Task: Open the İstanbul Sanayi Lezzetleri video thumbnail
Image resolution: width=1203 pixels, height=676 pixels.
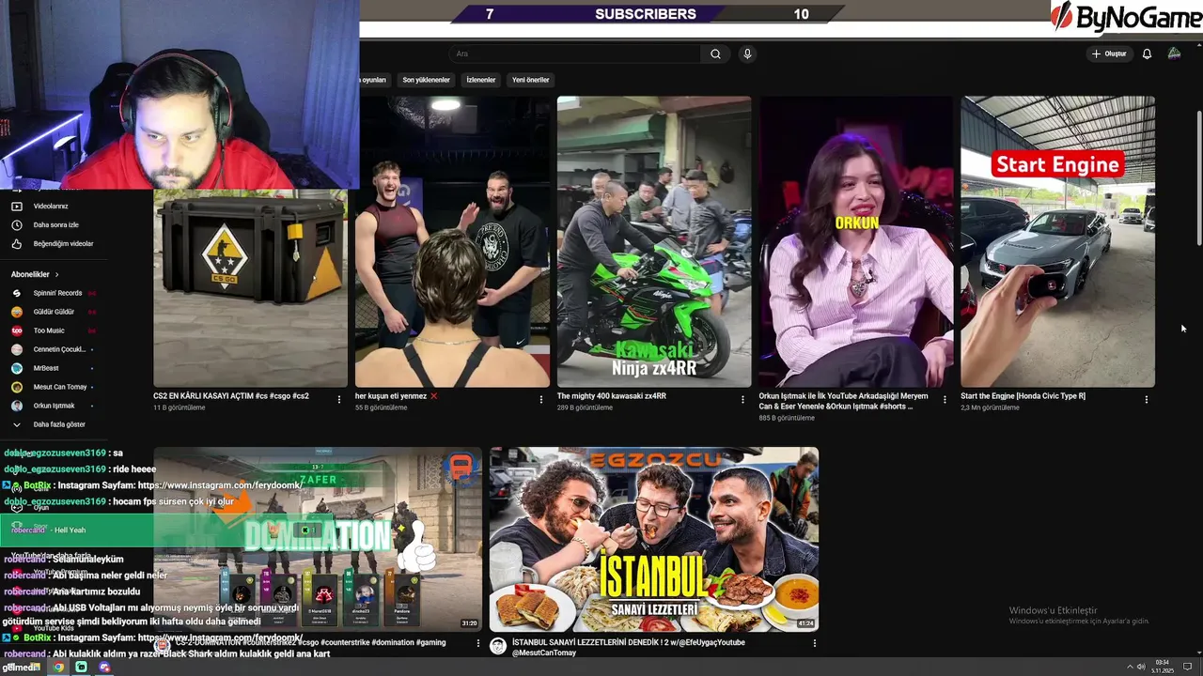Action: point(654,539)
